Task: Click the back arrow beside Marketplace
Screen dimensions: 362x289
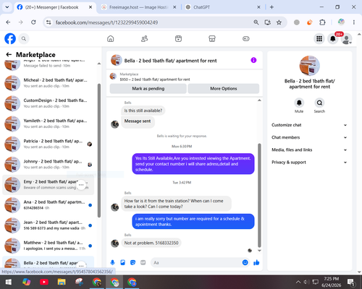Action: pos(9,55)
